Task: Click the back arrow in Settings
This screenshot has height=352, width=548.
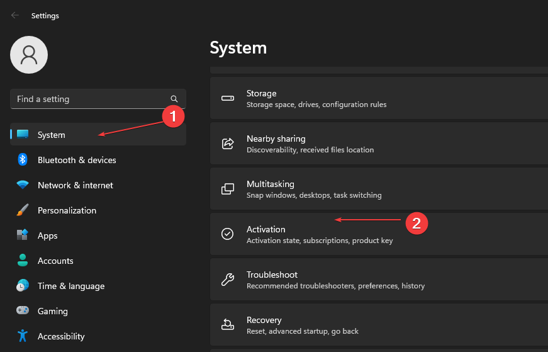Action: point(14,15)
